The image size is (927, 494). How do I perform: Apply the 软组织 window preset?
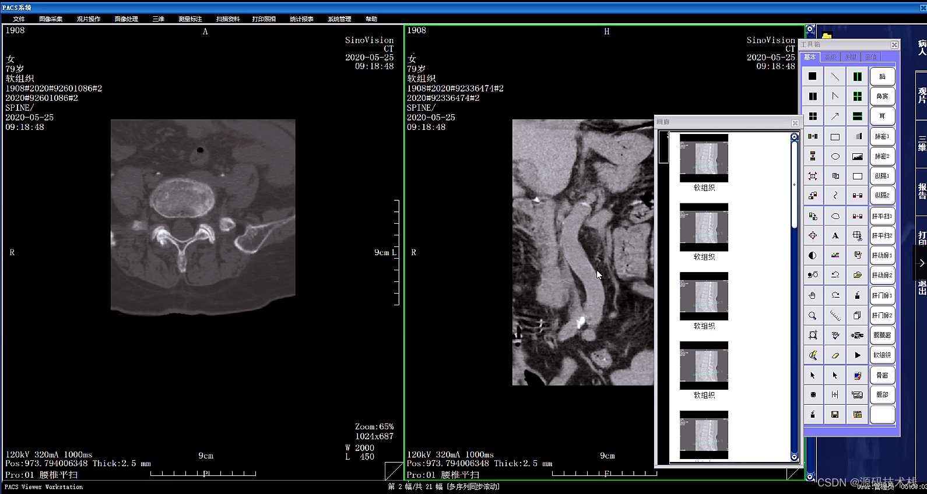click(x=882, y=355)
